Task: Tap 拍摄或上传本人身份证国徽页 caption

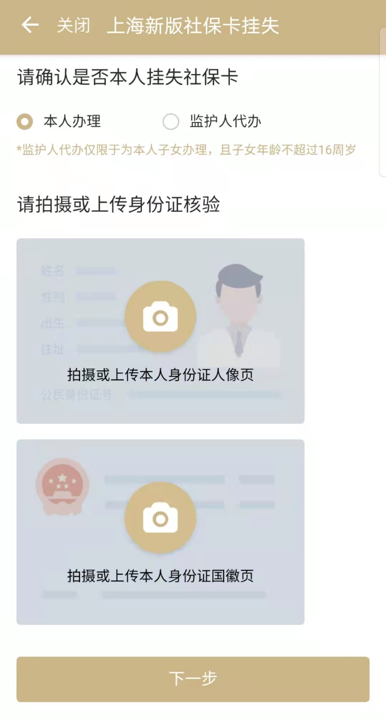Action: 160,576
